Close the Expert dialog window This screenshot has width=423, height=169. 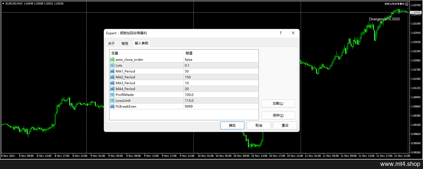[293, 33]
